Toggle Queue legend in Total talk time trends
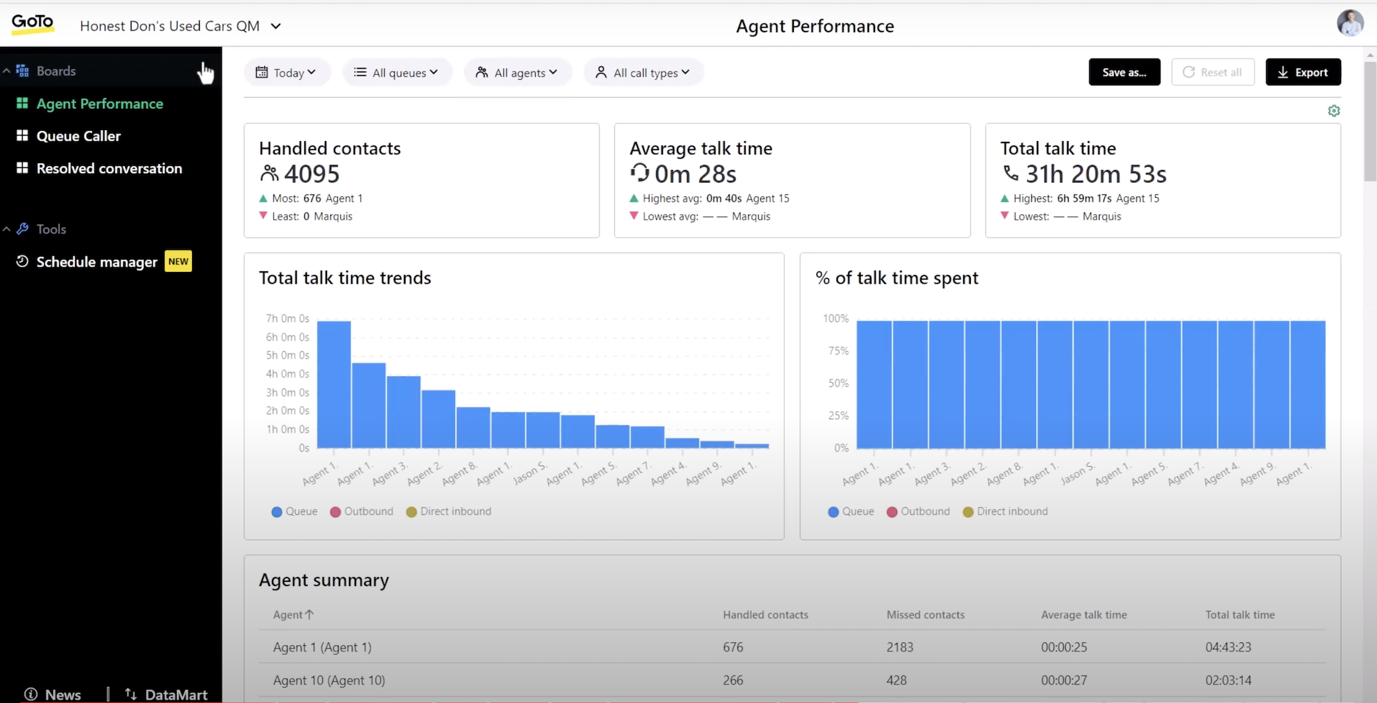1377x703 pixels. point(294,512)
